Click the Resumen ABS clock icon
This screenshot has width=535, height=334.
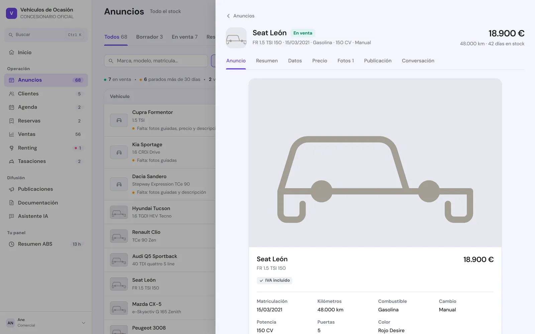coord(11,244)
